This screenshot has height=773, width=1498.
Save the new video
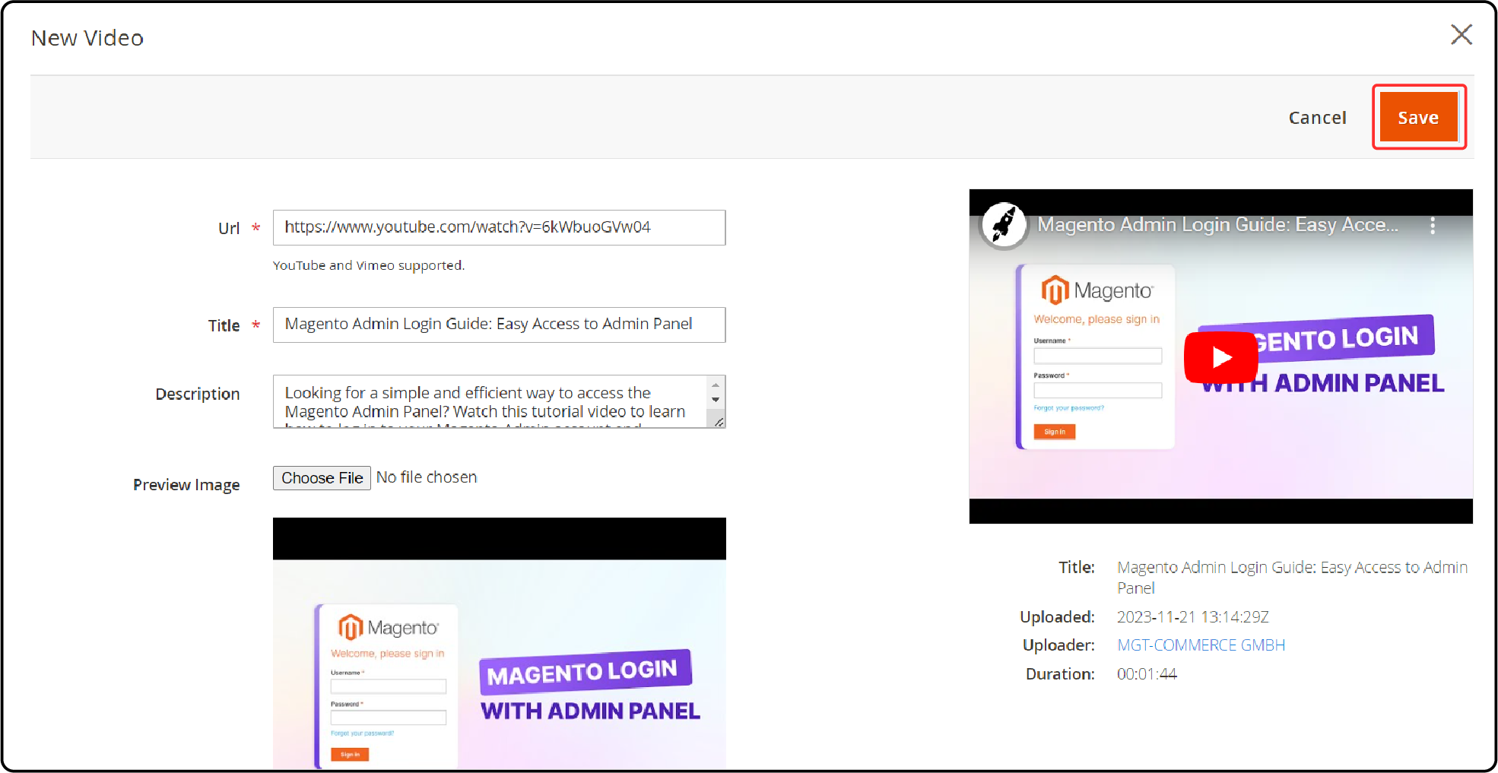tap(1418, 117)
